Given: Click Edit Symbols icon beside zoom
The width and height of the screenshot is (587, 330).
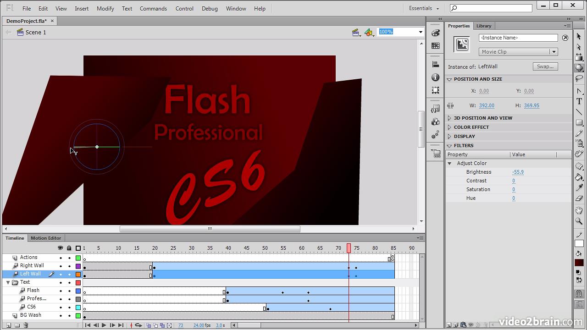Looking at the screenshot, I should 369,32.
